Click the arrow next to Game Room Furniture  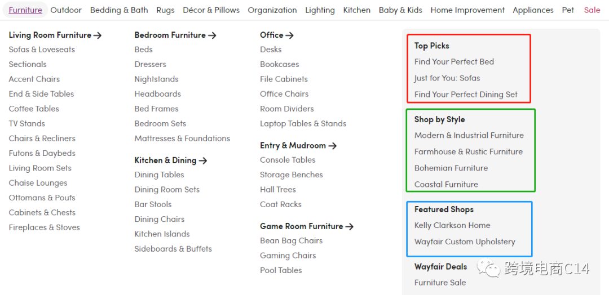(x=350, y=226)
